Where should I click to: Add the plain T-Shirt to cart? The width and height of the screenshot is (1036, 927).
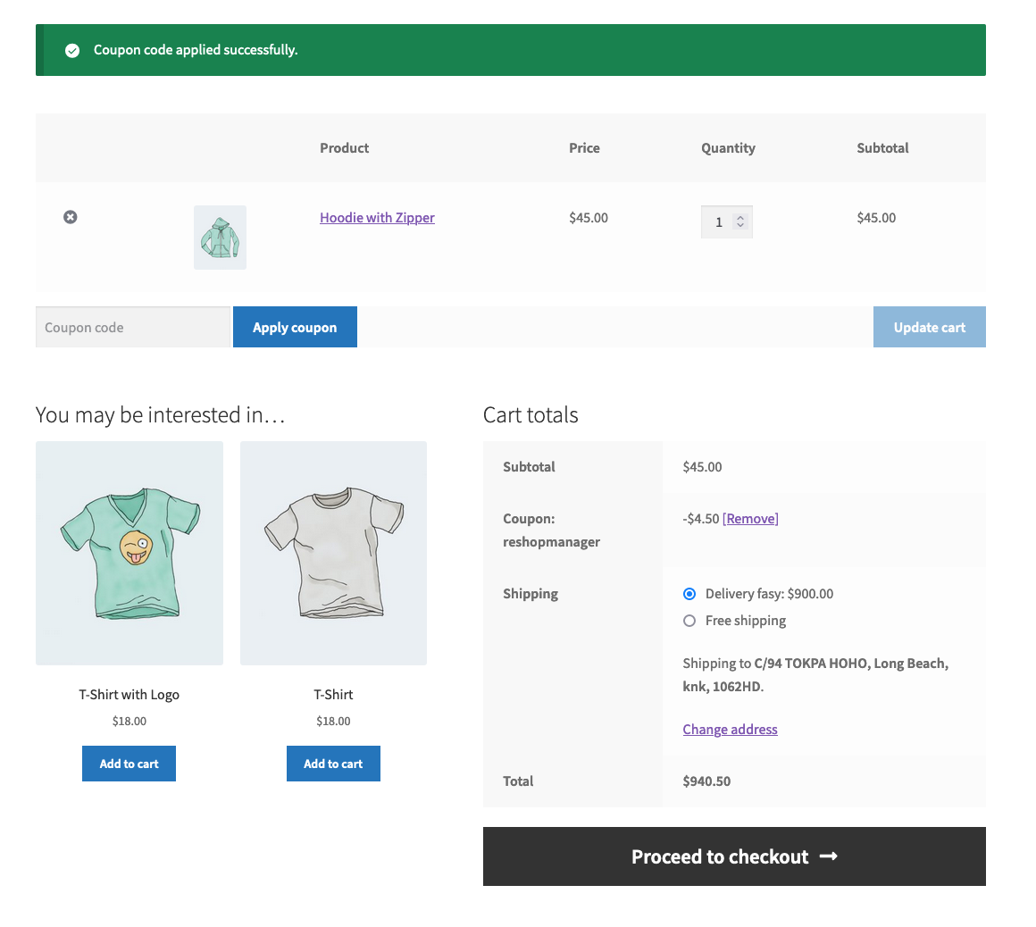click(x=333, y=764)
